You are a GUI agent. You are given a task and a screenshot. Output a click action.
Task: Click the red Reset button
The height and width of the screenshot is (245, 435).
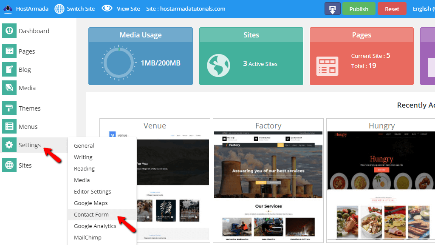coord(392,9)
